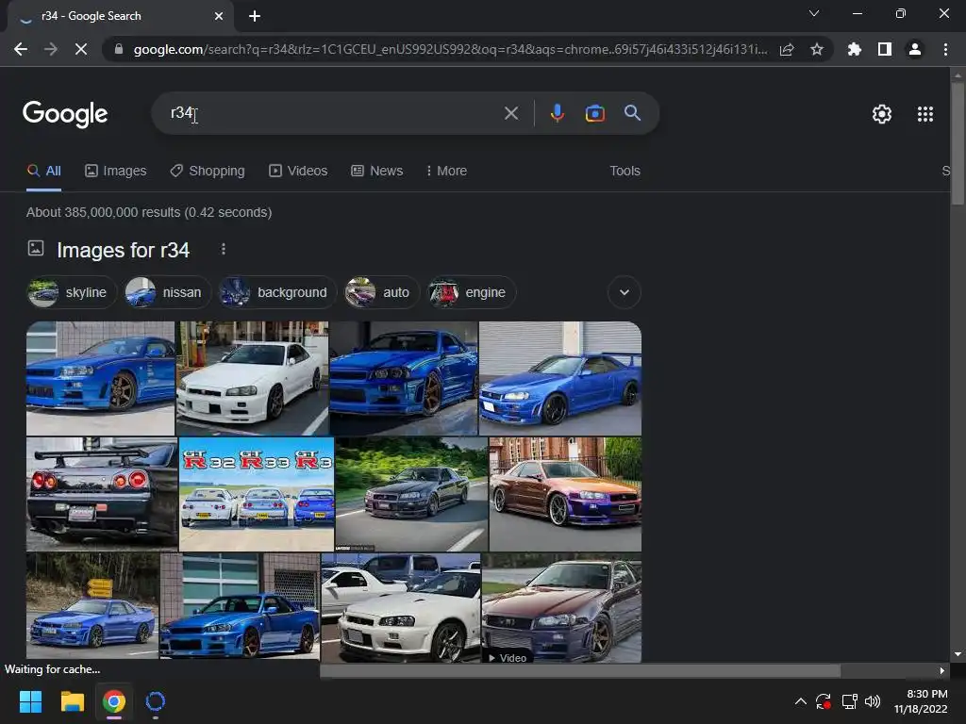Viewport: 966px width, 724px height.
Task: Expand the tab search dropdown arrow
Action: [814, 13]
